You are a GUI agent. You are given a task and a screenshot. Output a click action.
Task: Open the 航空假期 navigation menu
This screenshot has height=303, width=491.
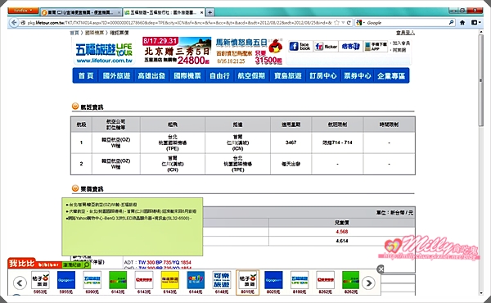(251, 76)
